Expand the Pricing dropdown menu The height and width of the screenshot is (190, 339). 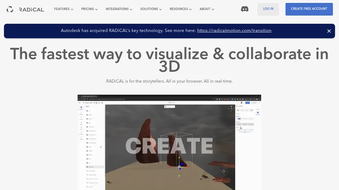89,9
